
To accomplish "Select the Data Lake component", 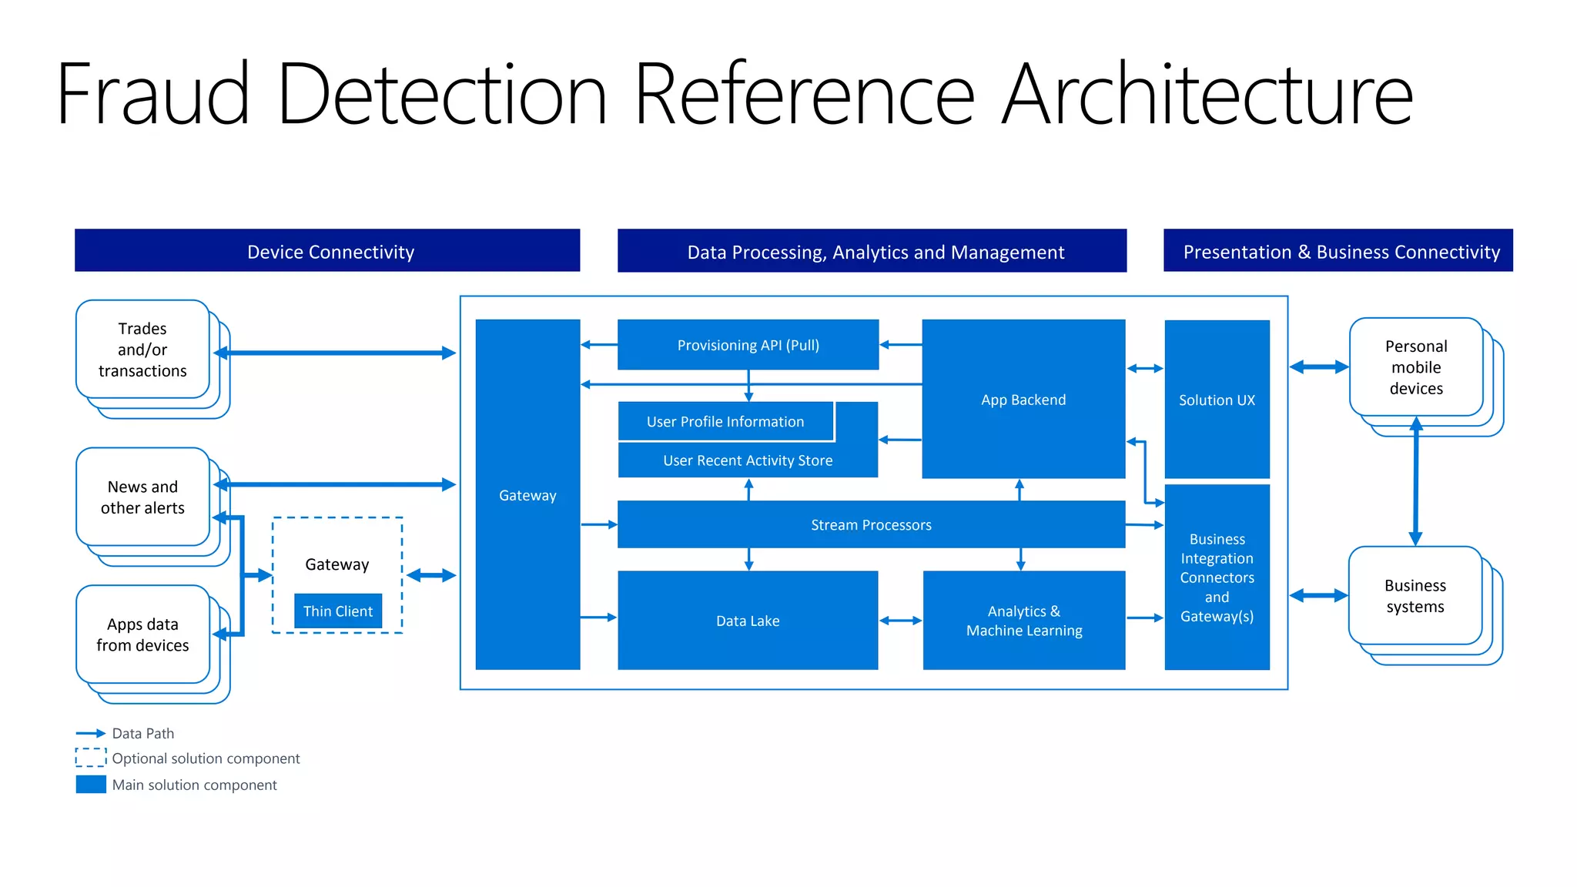I will tap(747, 620).
